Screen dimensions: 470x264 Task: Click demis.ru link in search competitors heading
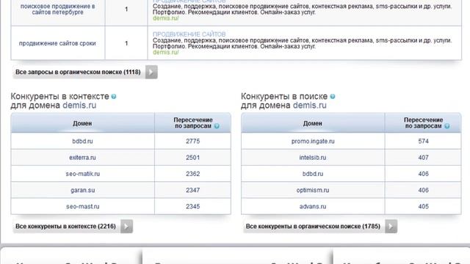tap(310, 106)
